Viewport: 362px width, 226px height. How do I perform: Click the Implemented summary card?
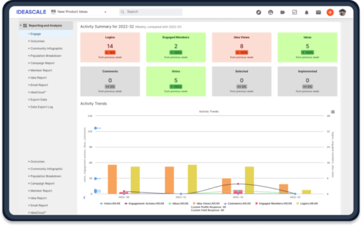point(307,82)
